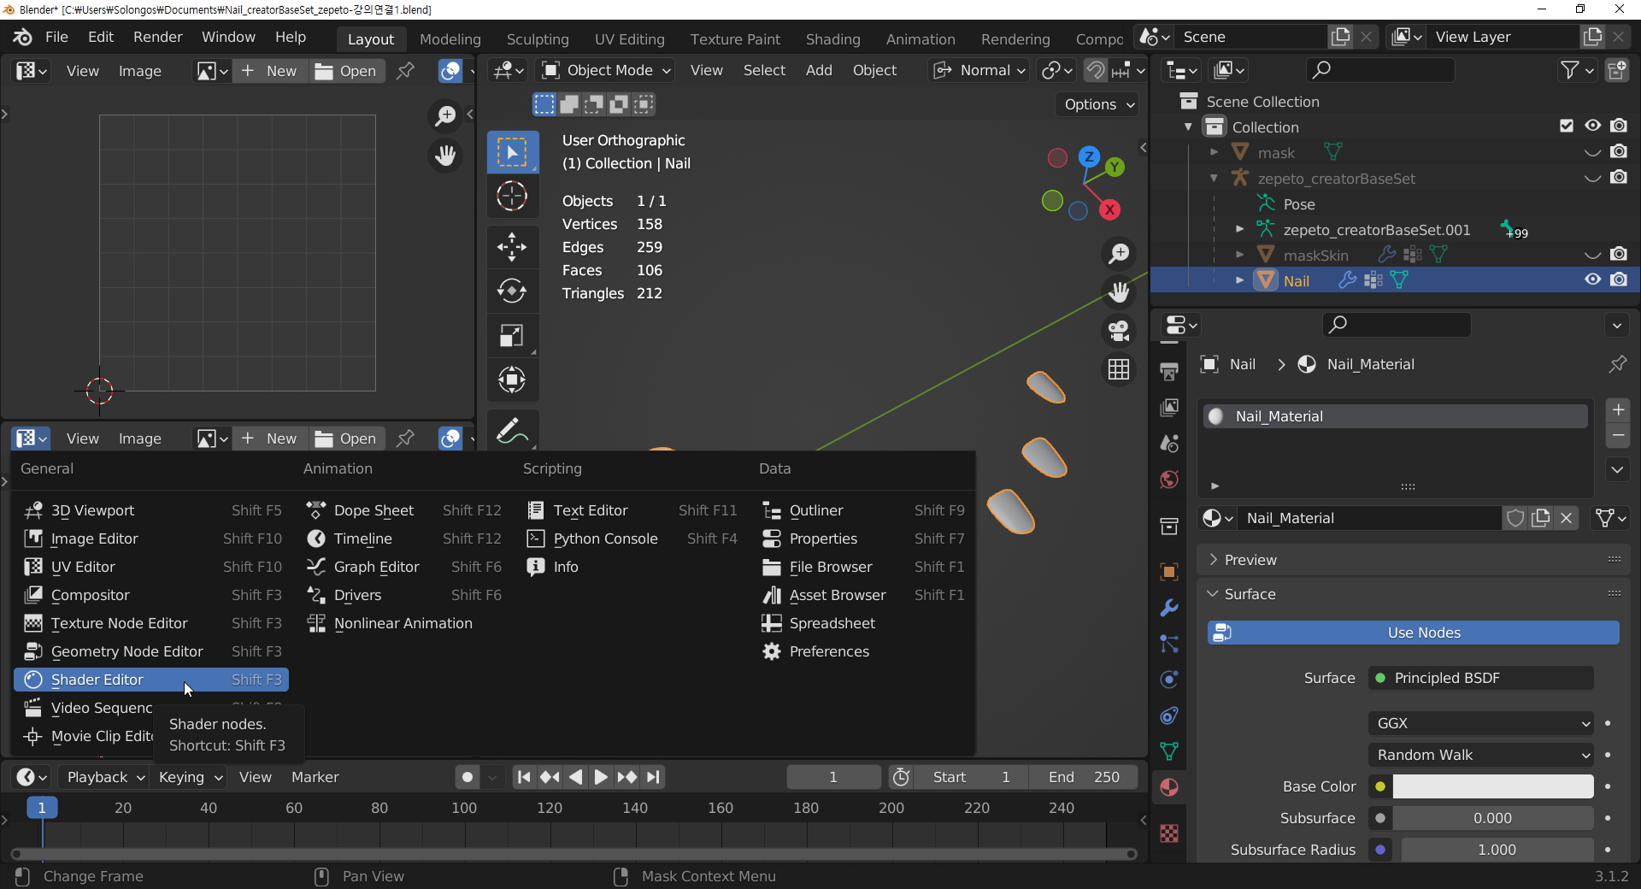Open Texture properties checker tab
1641x889 pixels.
coord(1169,833)
